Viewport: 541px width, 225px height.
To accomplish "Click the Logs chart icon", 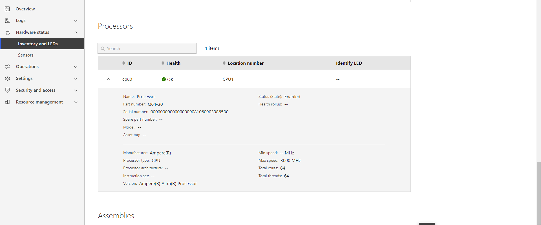I will [7, 21].
